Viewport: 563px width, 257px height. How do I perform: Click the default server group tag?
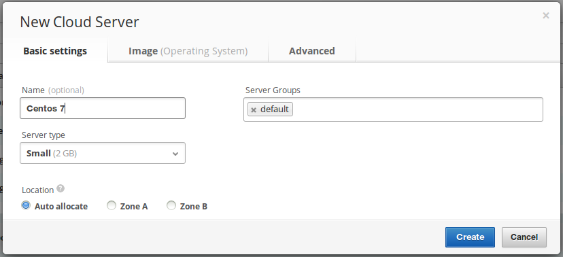click(x=271, y=109)
